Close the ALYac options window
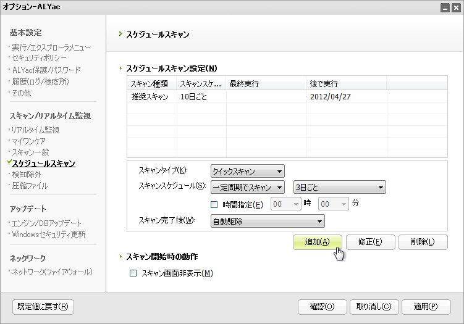 pos(456,7)
